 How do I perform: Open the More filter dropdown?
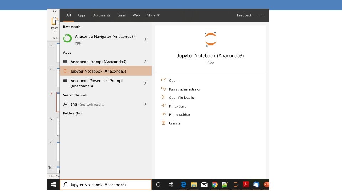[153, 15]
